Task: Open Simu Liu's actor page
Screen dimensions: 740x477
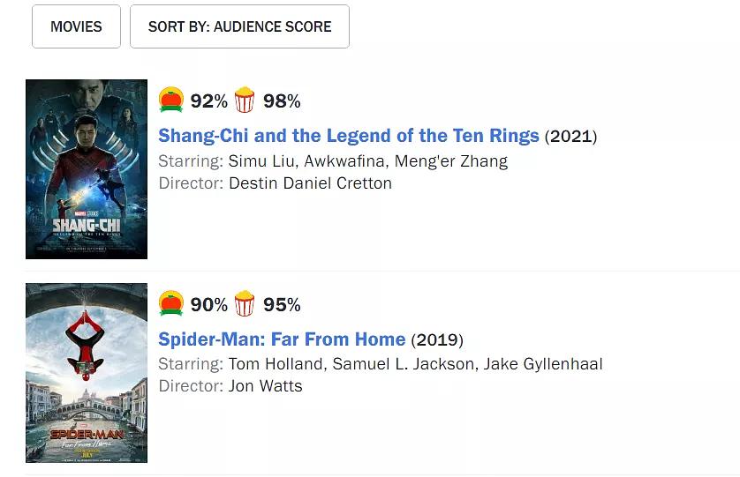Action: click(x=261, y=161)
